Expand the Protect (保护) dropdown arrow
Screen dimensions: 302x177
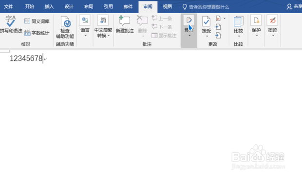tap(257, 36)
